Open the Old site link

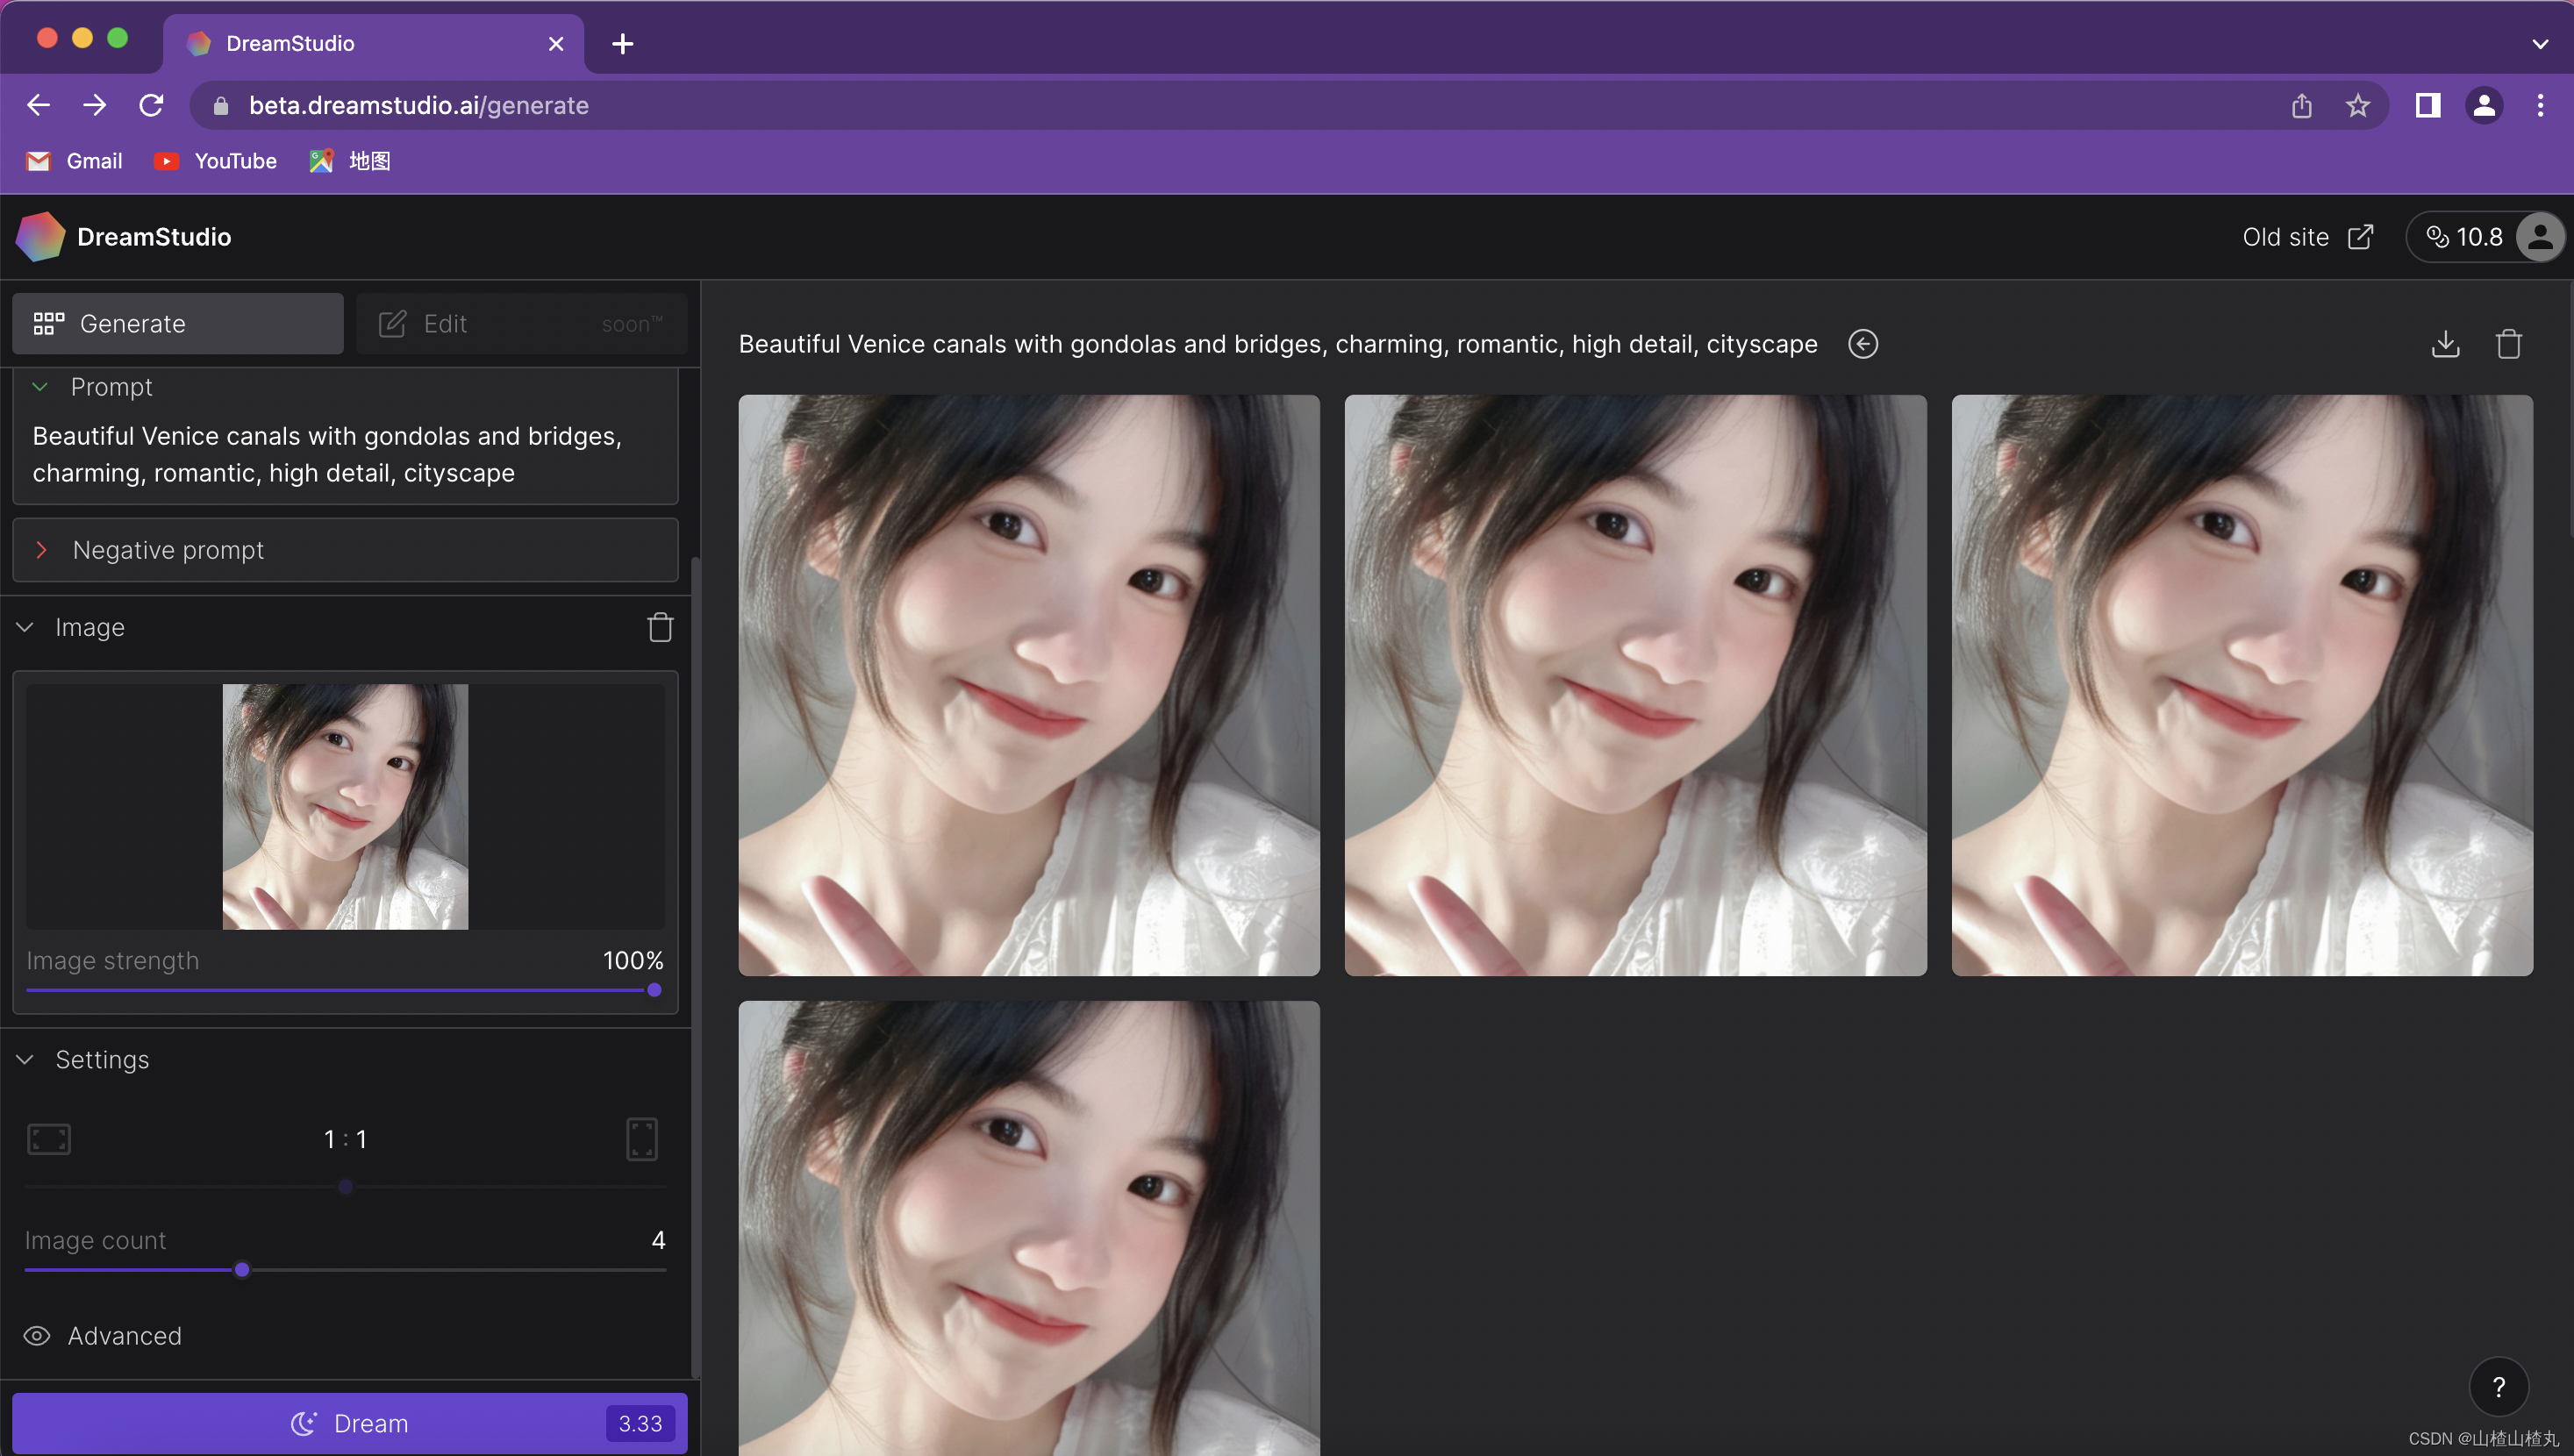pyautogui.click(x=2306, y=237)
